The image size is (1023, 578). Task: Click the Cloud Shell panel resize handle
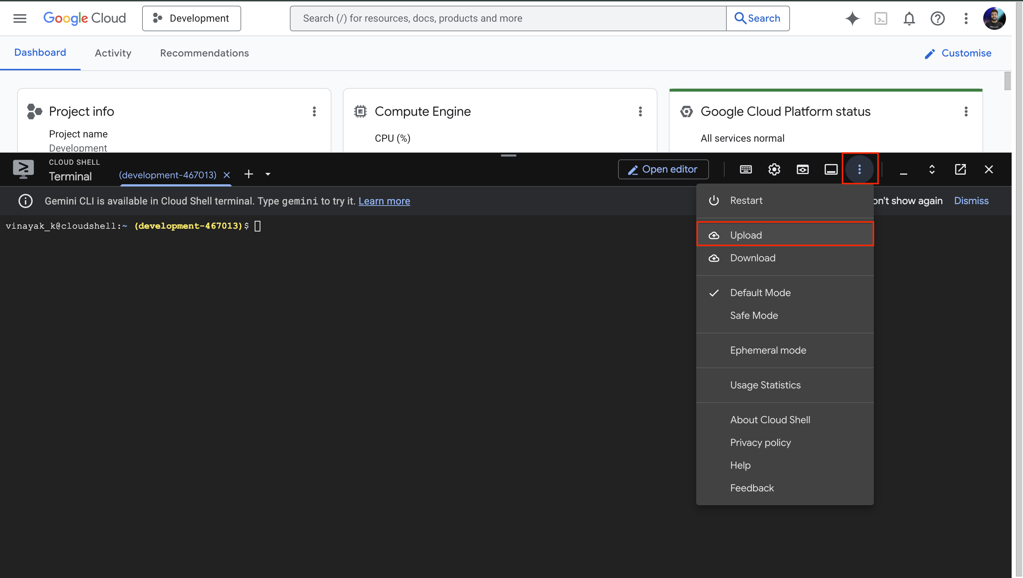(508, 155)
